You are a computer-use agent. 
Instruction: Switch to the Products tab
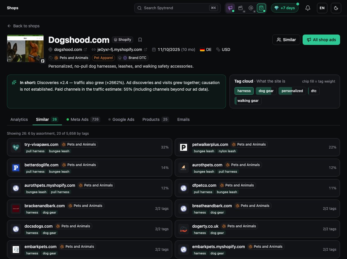[x=156, y=119]
